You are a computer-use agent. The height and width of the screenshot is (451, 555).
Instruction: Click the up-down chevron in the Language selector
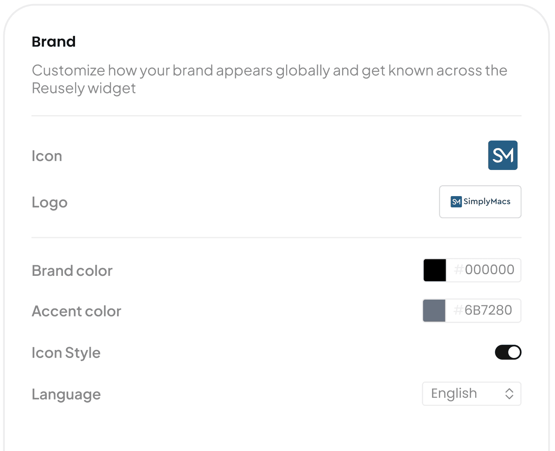pos(509,393)
